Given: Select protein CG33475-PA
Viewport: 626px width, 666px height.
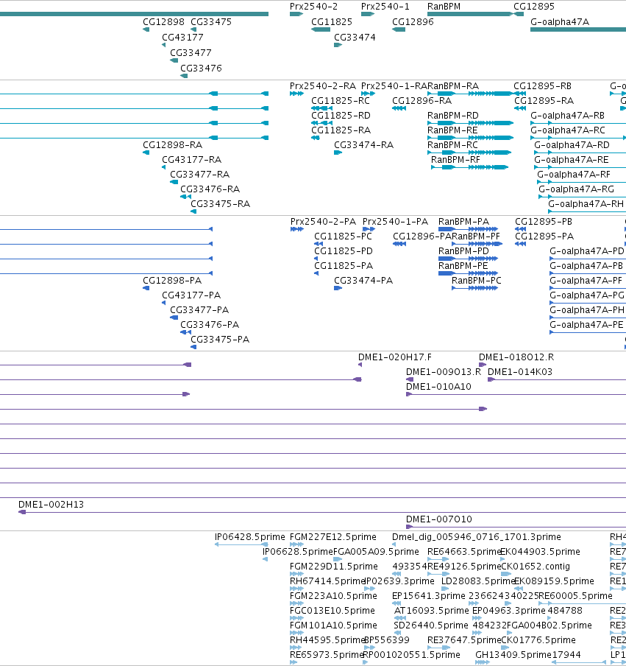Looking at the screenshot, I should point(220,340).
